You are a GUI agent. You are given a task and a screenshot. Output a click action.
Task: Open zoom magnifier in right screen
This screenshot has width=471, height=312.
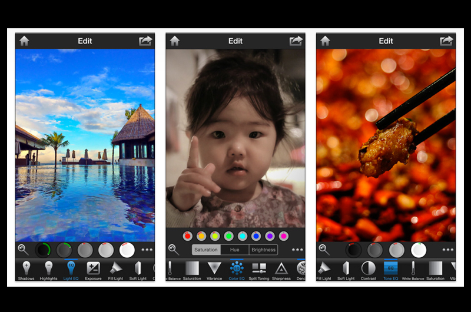tap(324, 250)
